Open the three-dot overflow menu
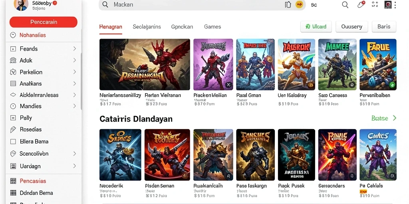 [x=395, y=5]
